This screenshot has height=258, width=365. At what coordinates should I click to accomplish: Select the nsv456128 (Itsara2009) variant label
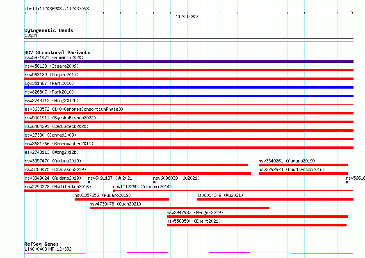tap(52, 66)
